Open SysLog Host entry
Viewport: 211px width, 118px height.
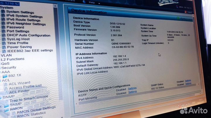[18, 39]
